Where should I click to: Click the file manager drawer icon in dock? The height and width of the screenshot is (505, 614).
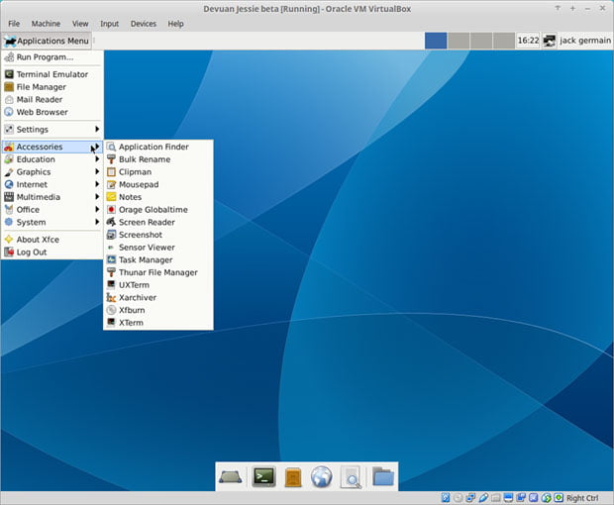click(292, 477)
